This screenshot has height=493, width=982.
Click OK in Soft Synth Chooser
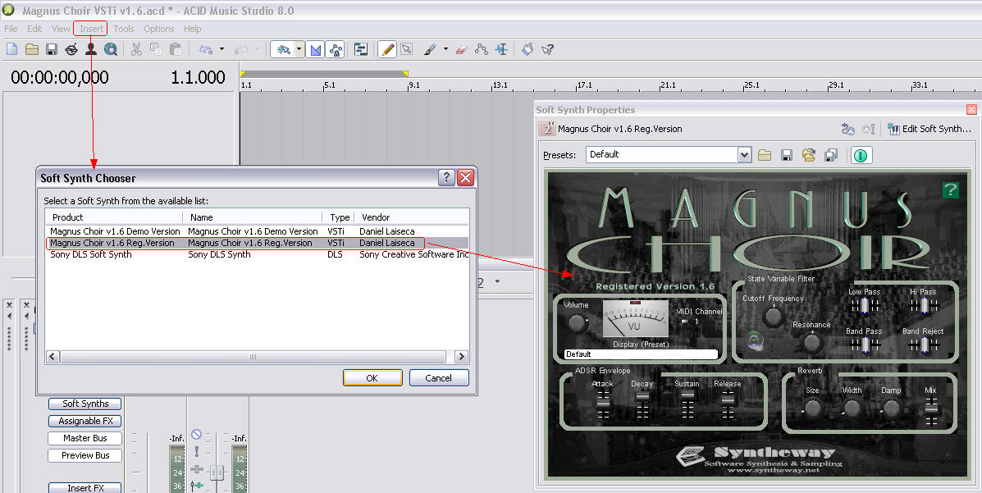click(372, 377)
